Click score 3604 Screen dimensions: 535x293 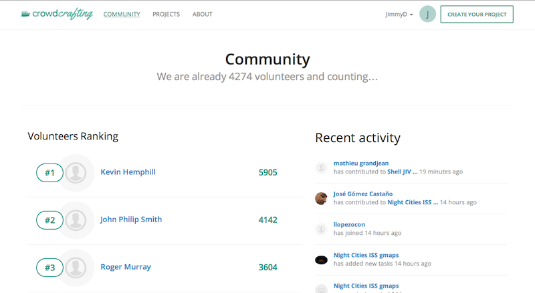(268, 267)
